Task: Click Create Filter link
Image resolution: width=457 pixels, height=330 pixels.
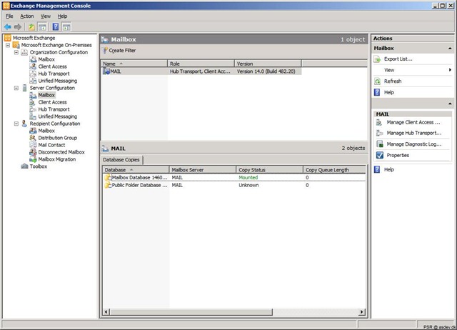Action: pos(122,51)
